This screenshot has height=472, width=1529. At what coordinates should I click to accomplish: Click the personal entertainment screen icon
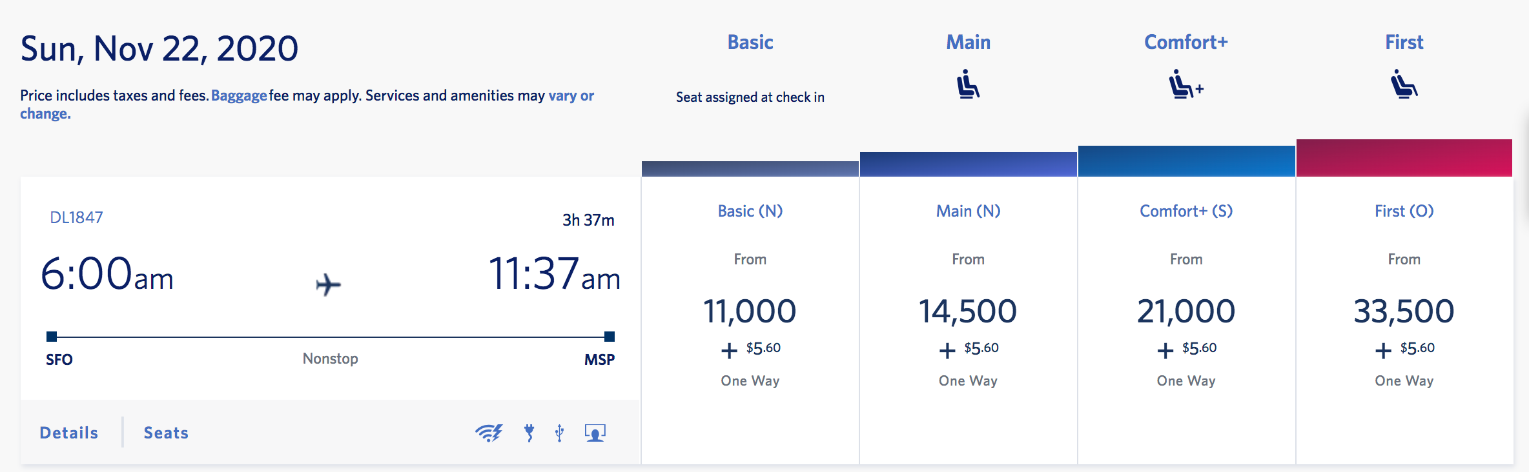tap(595, 433)
